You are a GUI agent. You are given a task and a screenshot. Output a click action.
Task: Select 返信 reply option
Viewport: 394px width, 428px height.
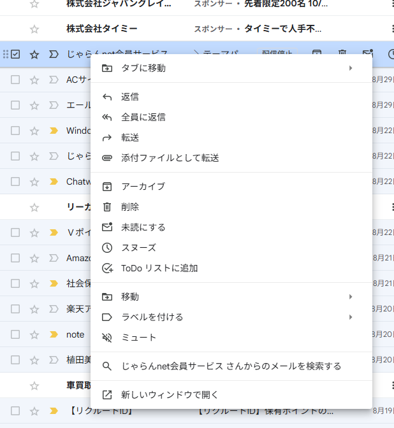231,97
